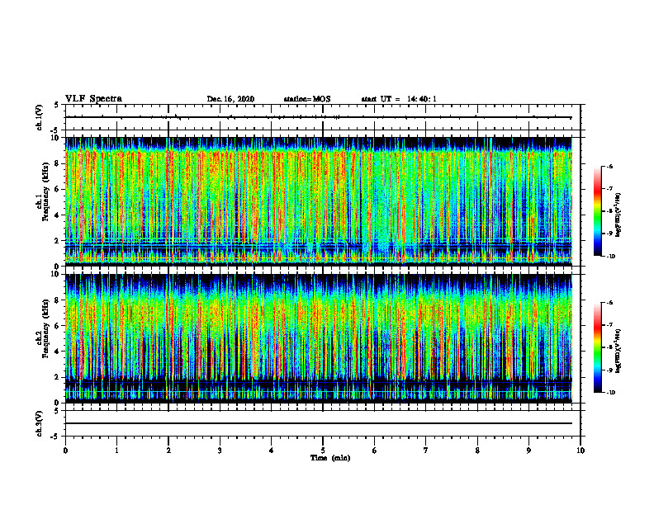Click the "-9" label on ch.1 colorbar
The image size is (654, 505).
pyautogui.click(x=609, y=234)
